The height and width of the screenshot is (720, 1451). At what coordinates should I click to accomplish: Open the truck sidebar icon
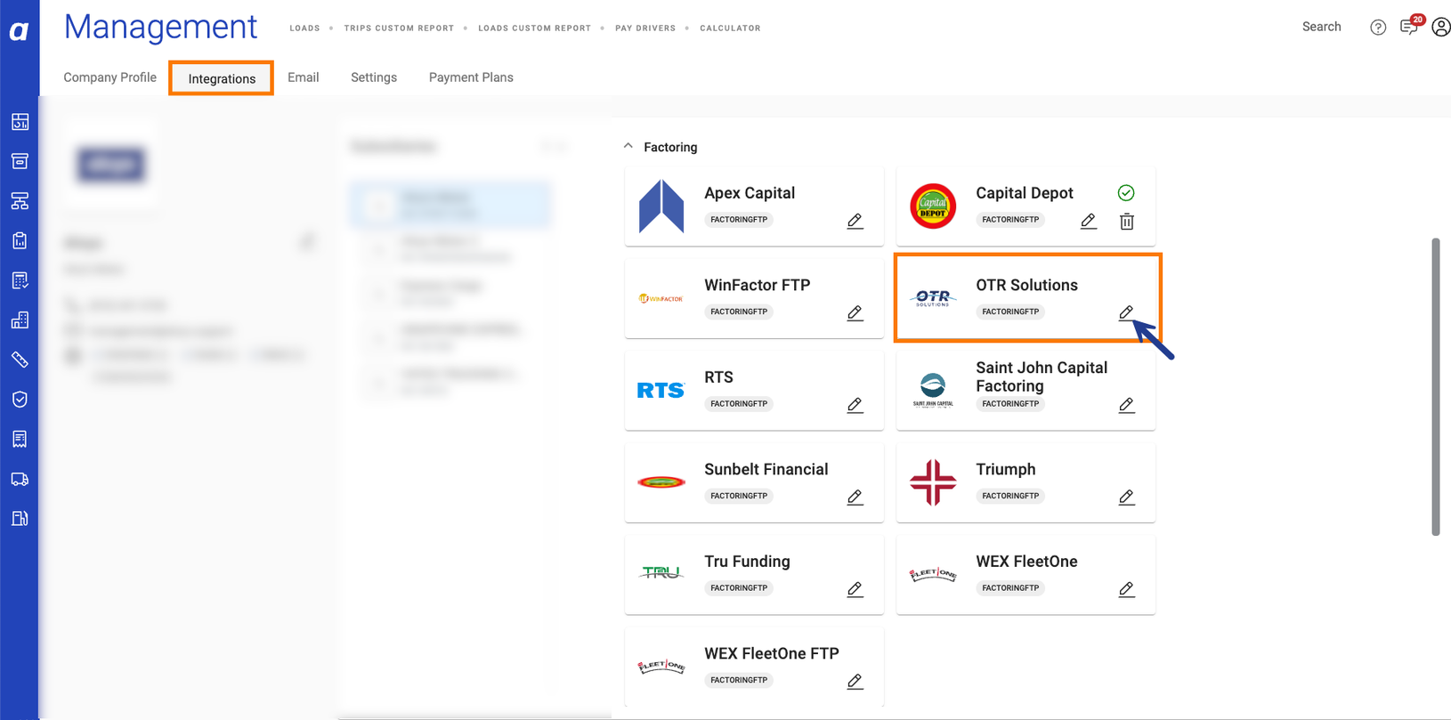point(20,479)
